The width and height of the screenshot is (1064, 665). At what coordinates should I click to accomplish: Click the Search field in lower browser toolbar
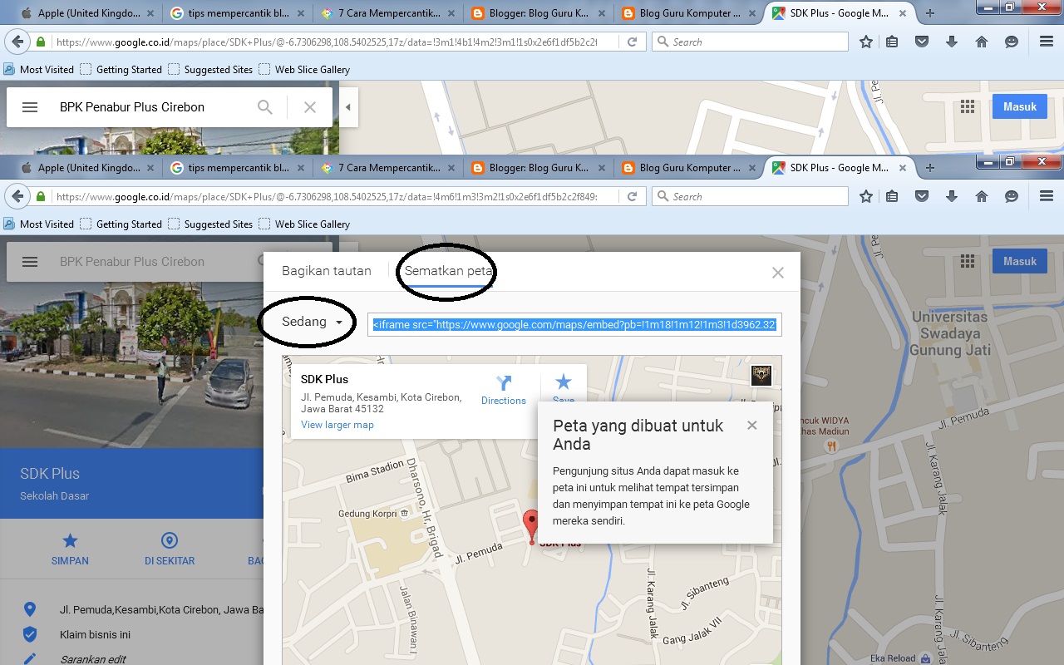pyautogui.click(x=751, y=197)
